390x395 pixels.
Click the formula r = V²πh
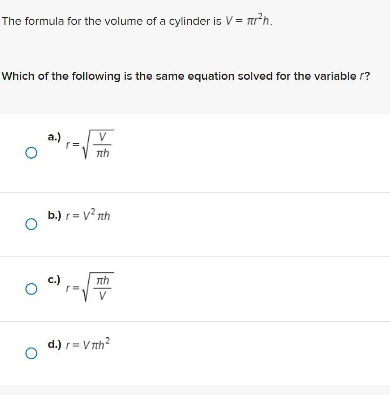(x=88, y=216)
